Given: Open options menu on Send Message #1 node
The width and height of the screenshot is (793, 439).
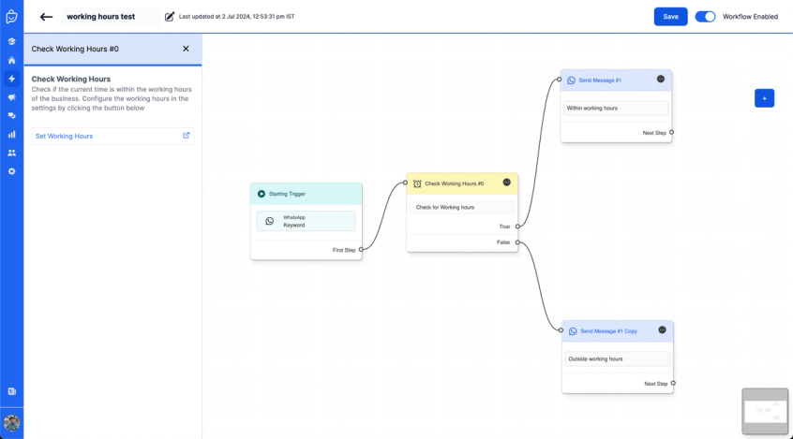Looking at the screenshot, I should [661, 79].
